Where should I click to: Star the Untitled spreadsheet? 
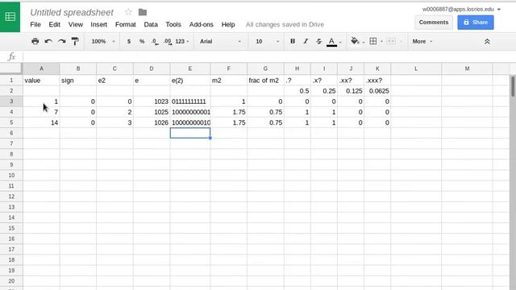point(128,12)
